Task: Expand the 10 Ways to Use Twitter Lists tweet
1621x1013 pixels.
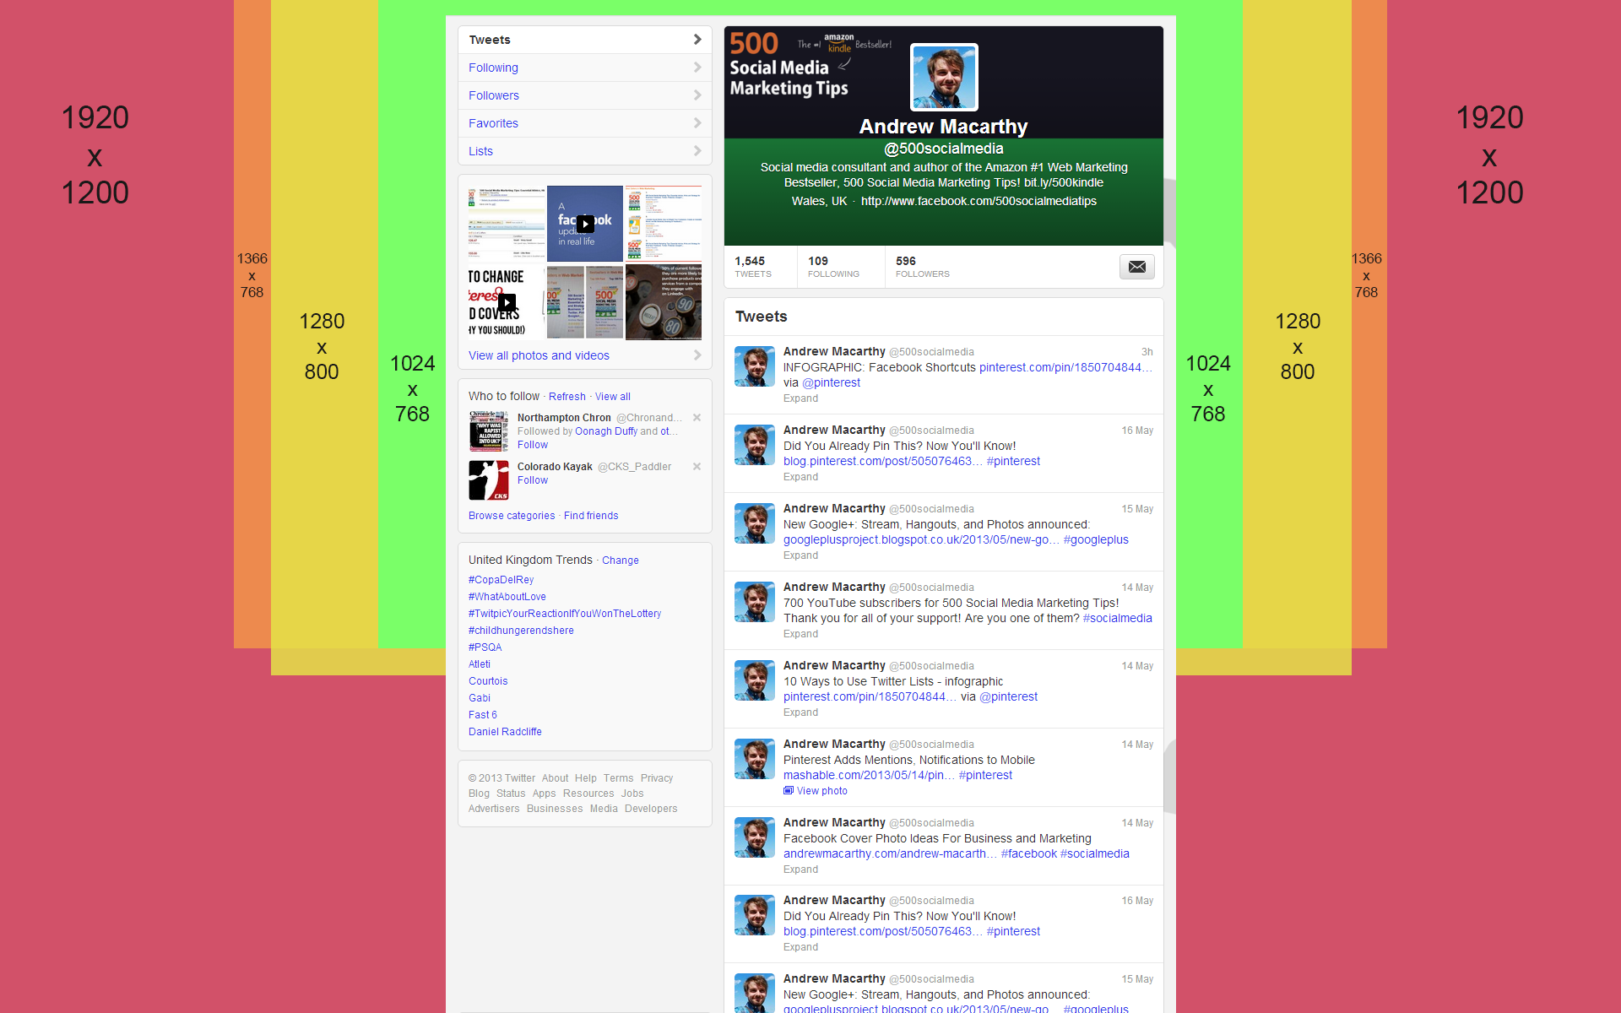Action: 800,712
